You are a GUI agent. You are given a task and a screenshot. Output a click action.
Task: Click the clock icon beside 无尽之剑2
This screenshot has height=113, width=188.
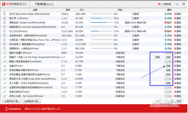(4, 14)
